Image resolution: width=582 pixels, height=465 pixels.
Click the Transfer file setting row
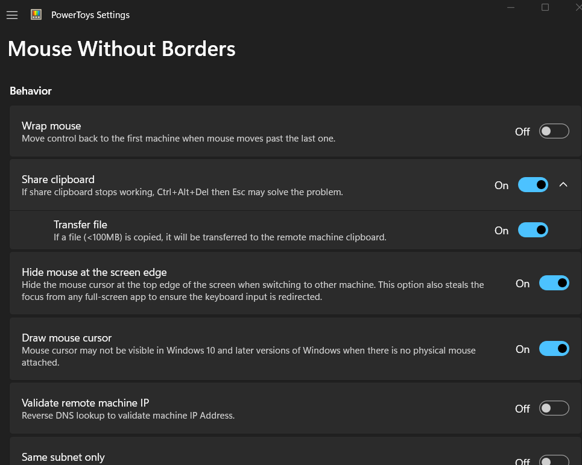click(x=296, y=230)
